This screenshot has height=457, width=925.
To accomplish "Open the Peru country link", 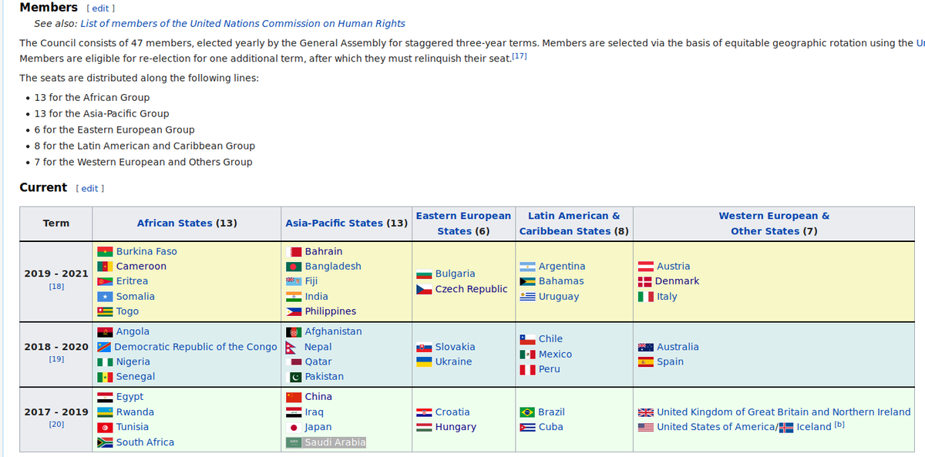I will [550, 369].
